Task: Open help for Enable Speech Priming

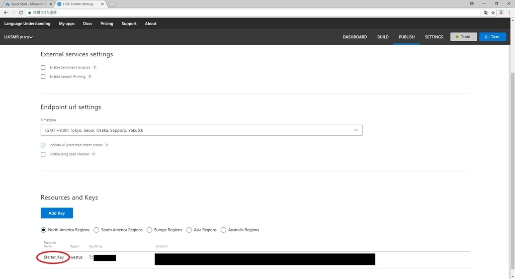Action: (90, 76)
